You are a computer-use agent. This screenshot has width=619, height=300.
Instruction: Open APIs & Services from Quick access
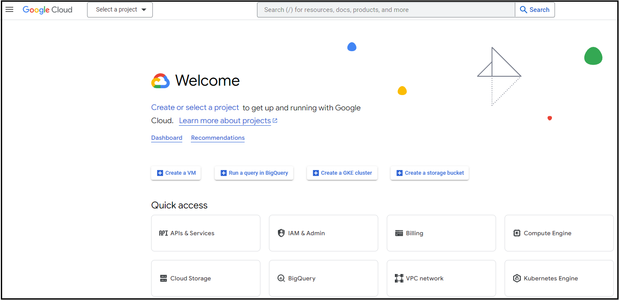[x=163, y=233]
